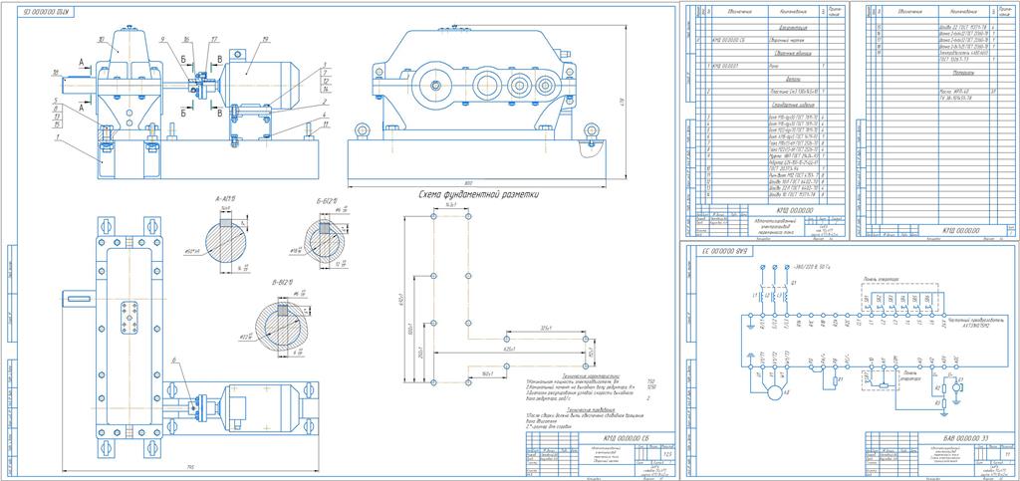Click the 'Масло' material row
The image size is (1020, 481).
(x=939, y=91)
